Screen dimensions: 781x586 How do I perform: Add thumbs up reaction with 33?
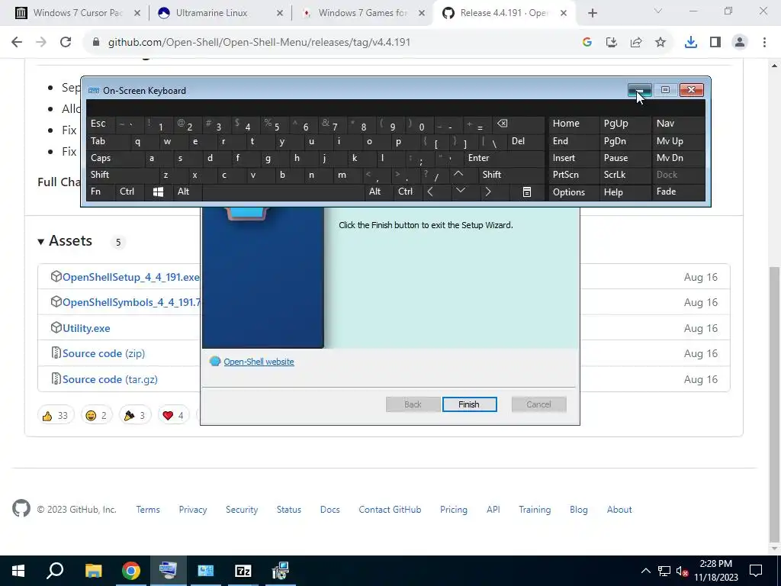pos(55,415)
